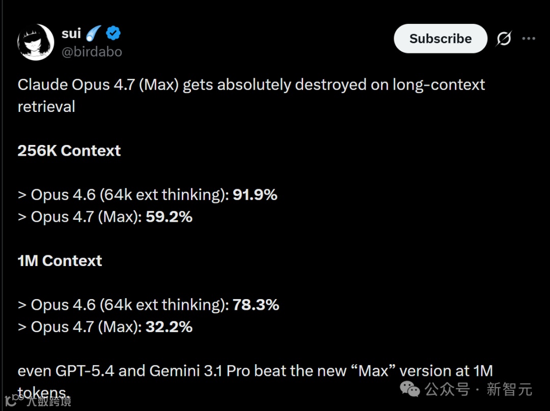Click the bold "32.2%" score
The height and width of the screenshot is (411, 550).
pos(169,327)
